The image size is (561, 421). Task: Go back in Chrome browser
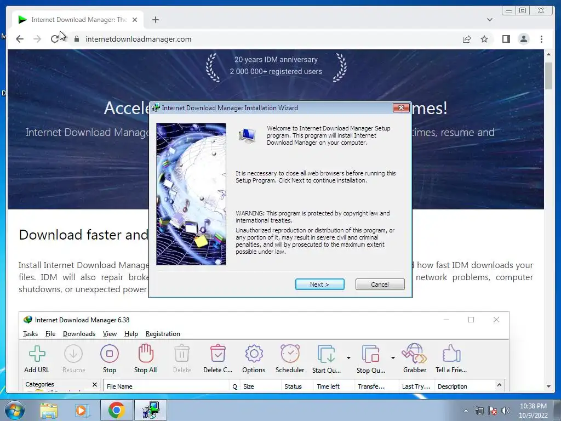[x=20, y=39]
